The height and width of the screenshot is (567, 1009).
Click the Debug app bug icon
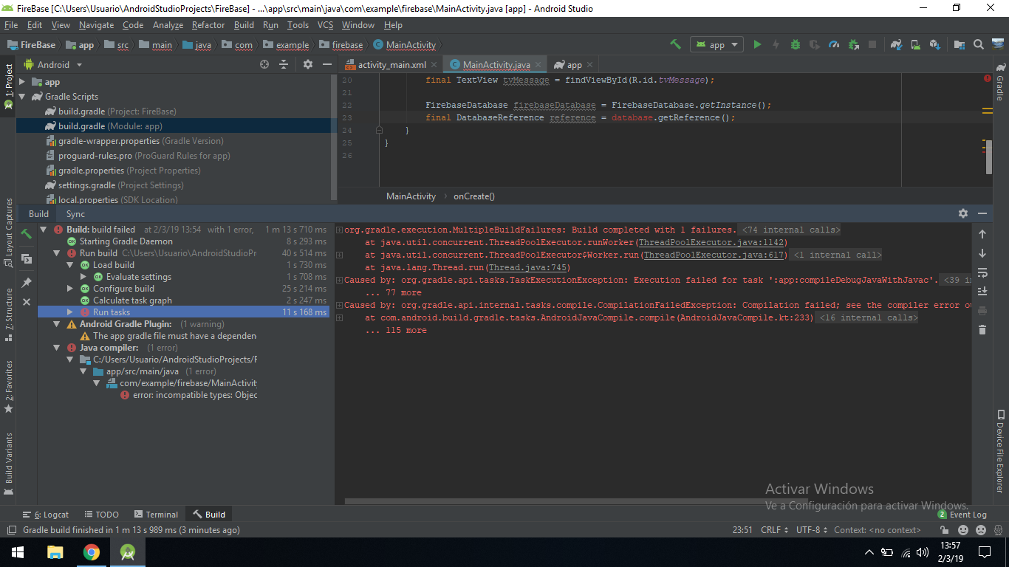(x=796, y=44)
